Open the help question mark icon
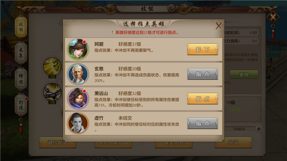Image resolution: width=287 pixels, height=161 pixels. 172,8
